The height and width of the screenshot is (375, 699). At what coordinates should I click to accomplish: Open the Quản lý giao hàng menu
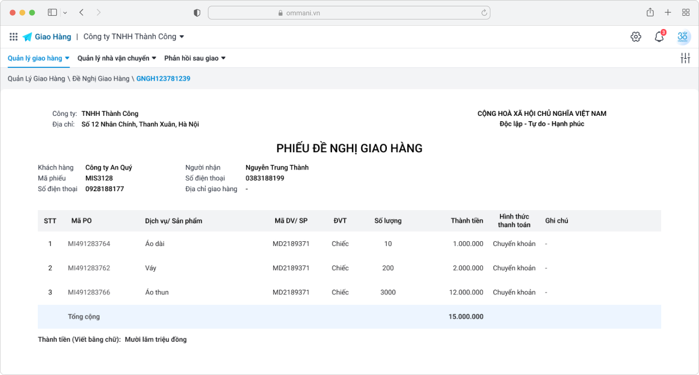point(38,58)
